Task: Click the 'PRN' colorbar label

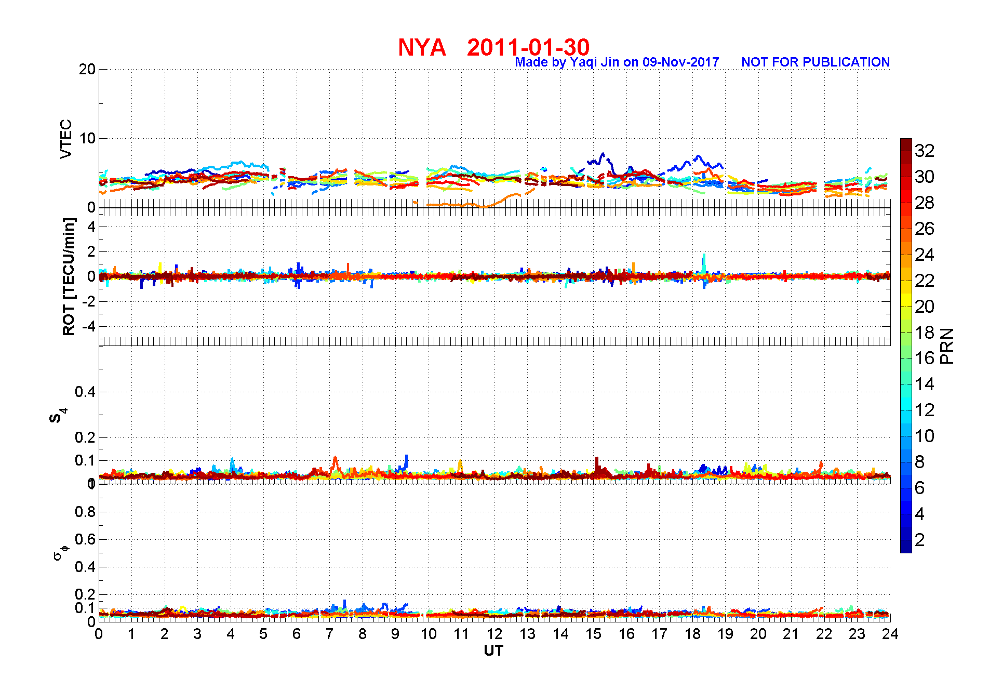Action: click(x=947, y=345)
